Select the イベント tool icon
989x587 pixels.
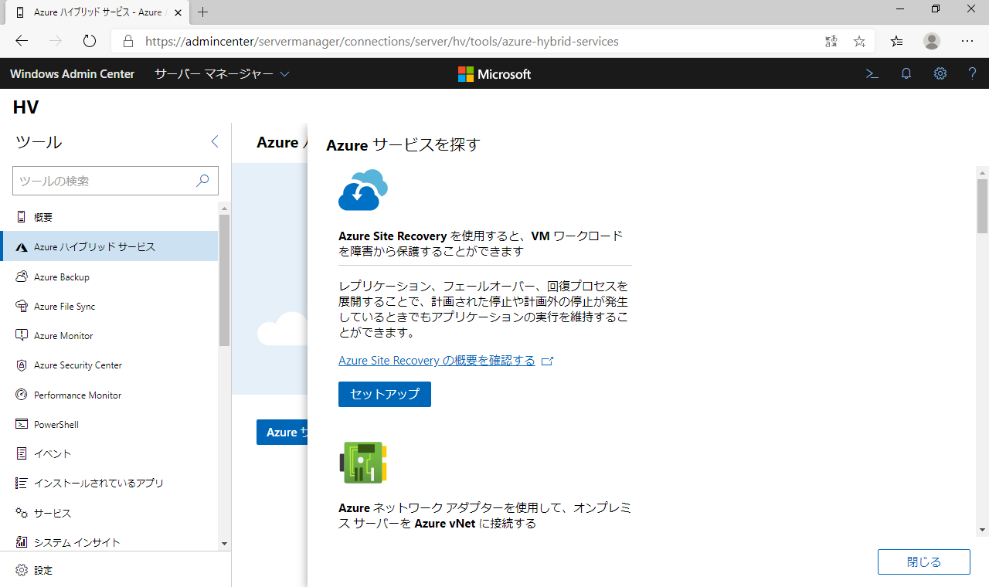click(x=21, y=453)
